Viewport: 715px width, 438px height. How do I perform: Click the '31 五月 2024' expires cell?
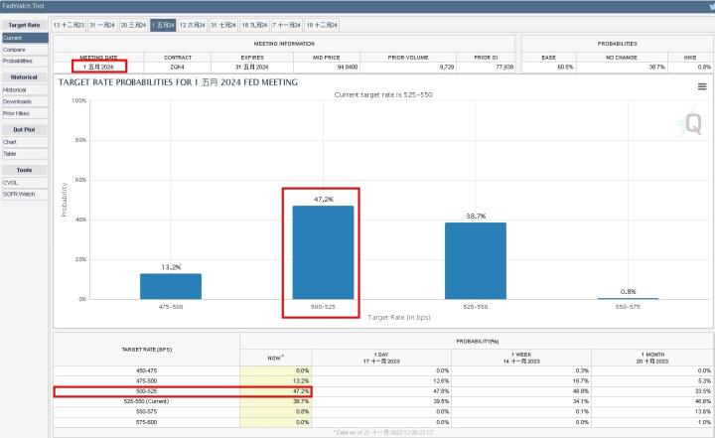tap(252, 68)
